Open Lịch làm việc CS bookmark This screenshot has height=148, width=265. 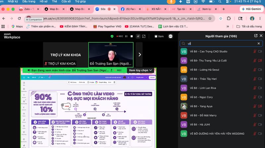click(173, 26)
